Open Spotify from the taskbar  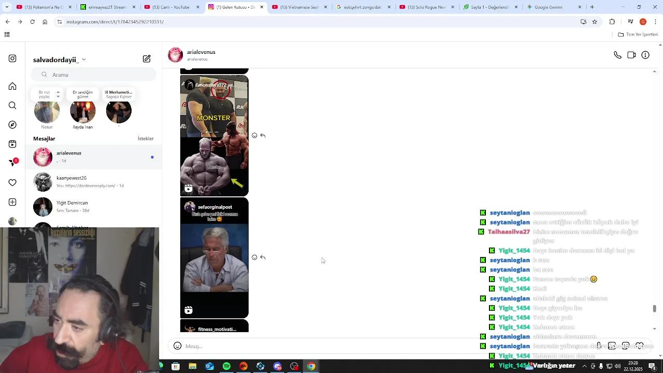point(226,366)
